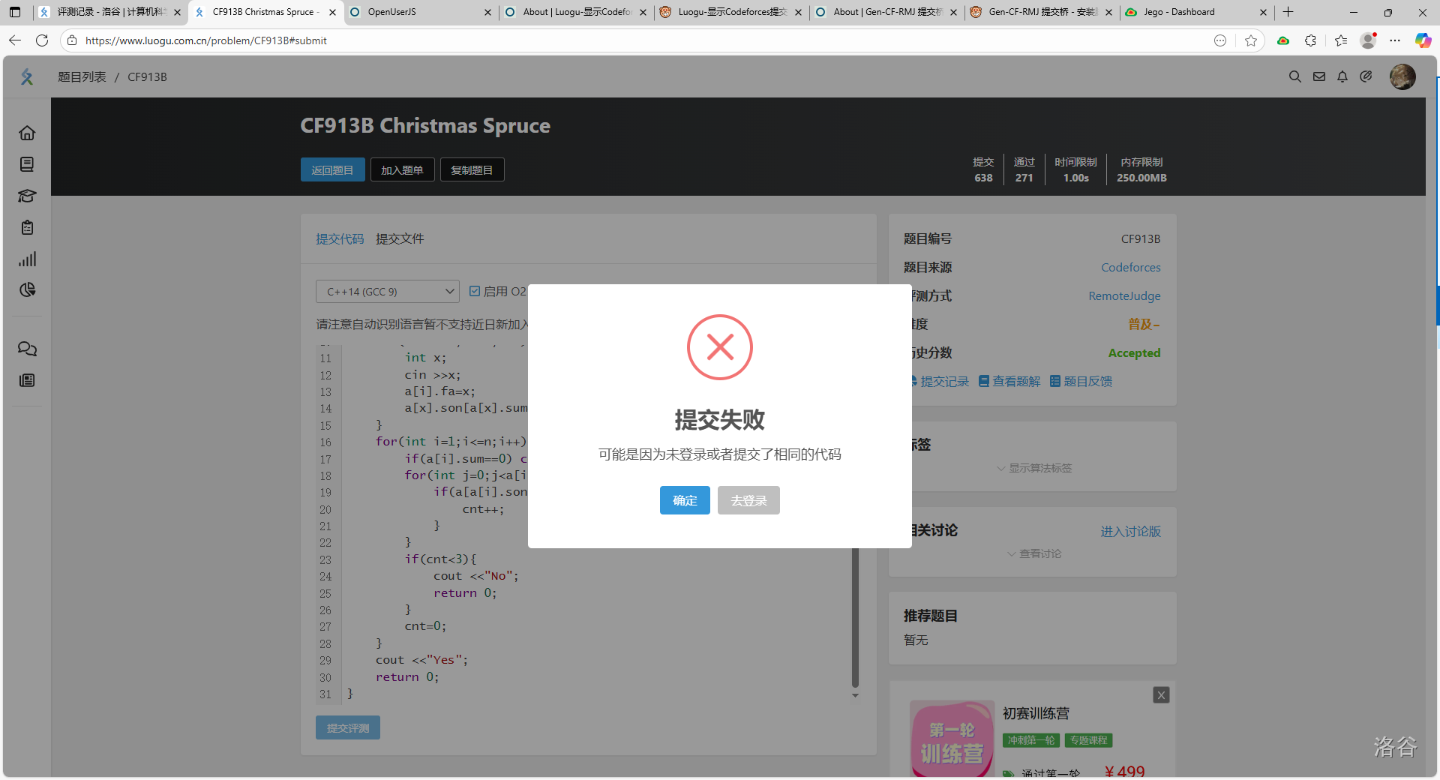Open the tab actions menu icon
This screenshot has width=1440, height=780.
coord(15,12)
